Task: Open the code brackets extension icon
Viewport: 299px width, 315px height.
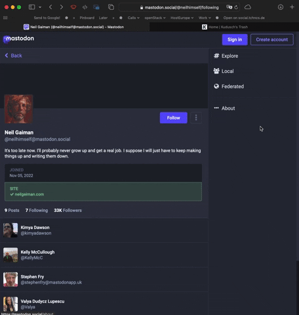Action: click(x=85, y=7)
